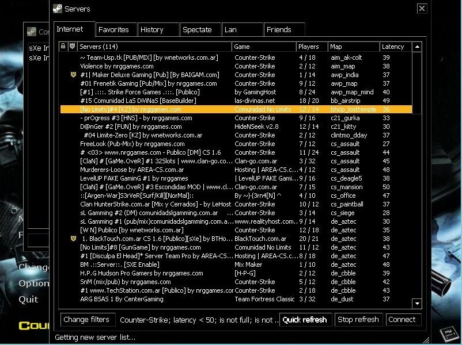The image size is (462, 345).
Task: Select server '#01 Frenetik Gaming [Pub/Mix]'
Action: [x=236, y=83]
